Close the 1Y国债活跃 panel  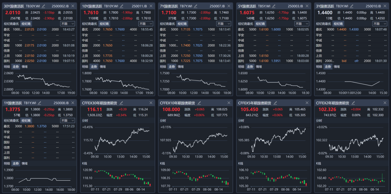[72, 103]
